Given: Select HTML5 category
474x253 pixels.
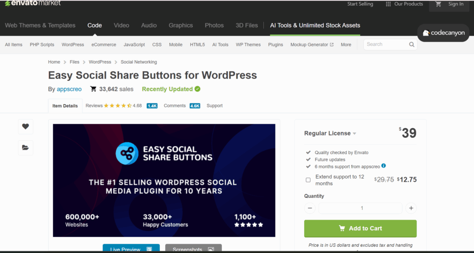Looking at the screenshot, I should click(x=197, y=45).
